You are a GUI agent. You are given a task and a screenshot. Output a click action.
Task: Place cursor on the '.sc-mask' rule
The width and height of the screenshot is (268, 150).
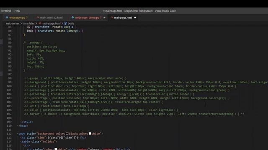point(130,86)
